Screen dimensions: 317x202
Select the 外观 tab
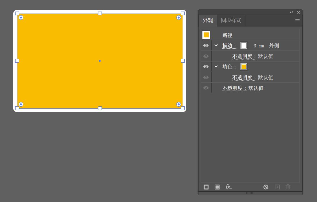(x=208, y=20)
